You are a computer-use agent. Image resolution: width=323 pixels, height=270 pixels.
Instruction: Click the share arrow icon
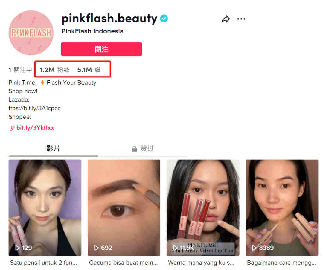(x=226, y=19)
